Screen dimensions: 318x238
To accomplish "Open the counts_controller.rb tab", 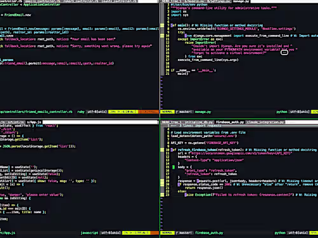I will click(x=119, y=1).
